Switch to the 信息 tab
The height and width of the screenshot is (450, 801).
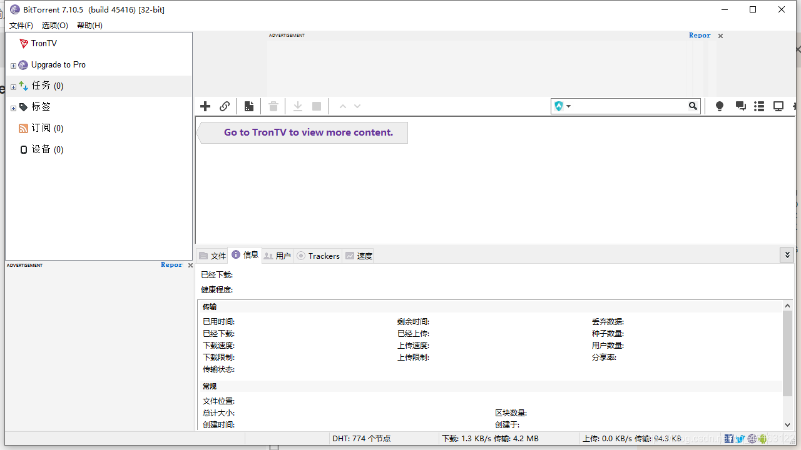tap(245, 255)
